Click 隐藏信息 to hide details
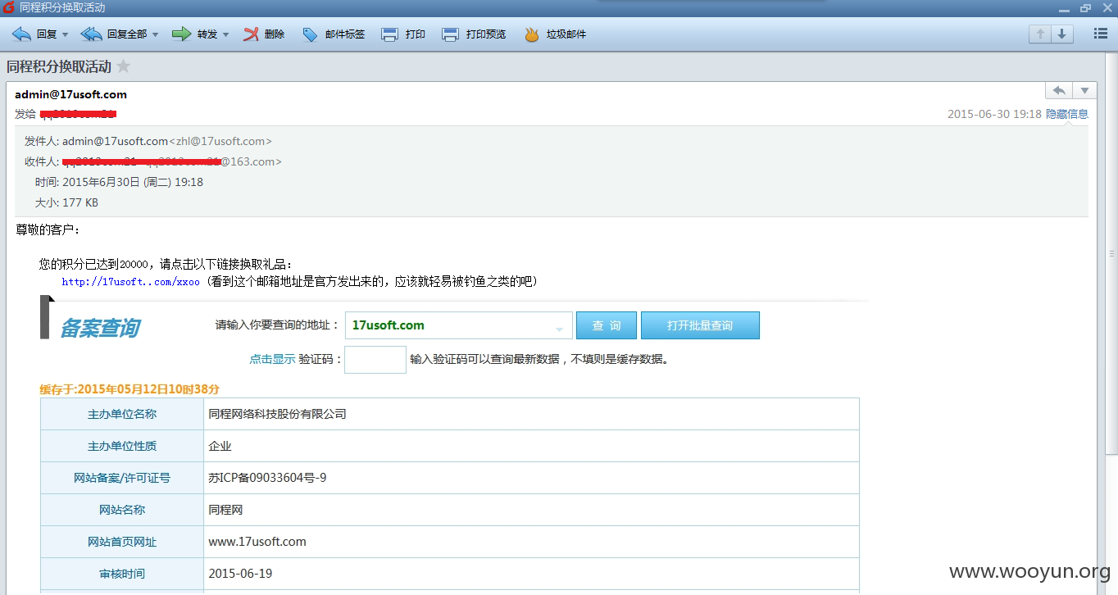 (1067, 114)
